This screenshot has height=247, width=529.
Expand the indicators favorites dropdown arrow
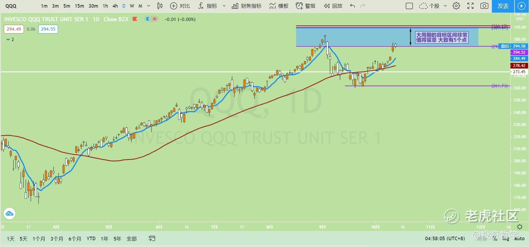point(224,6)
